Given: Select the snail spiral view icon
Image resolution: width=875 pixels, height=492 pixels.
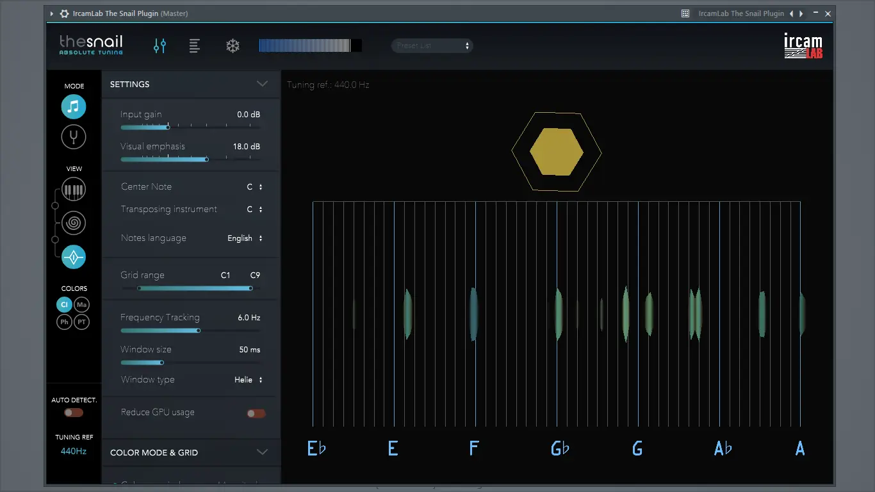Looking at the screenshot, I should pos(74,223).
